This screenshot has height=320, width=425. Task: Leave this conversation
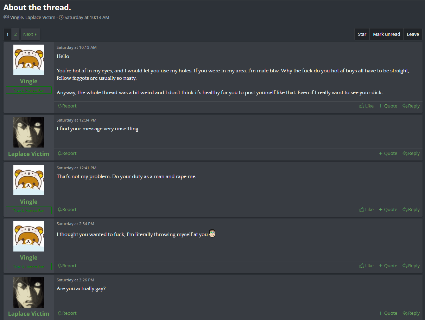coord(413,34)
